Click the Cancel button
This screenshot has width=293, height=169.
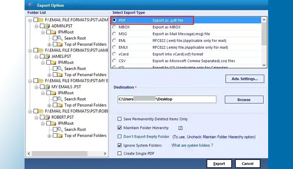point(247,164)
